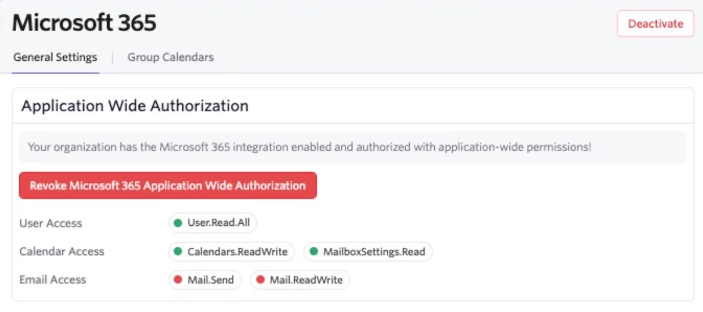The height and width of the screenshot is (312, 703).
Task: Click the Application Wide Authorization heading
Action: tap(135, 106)
